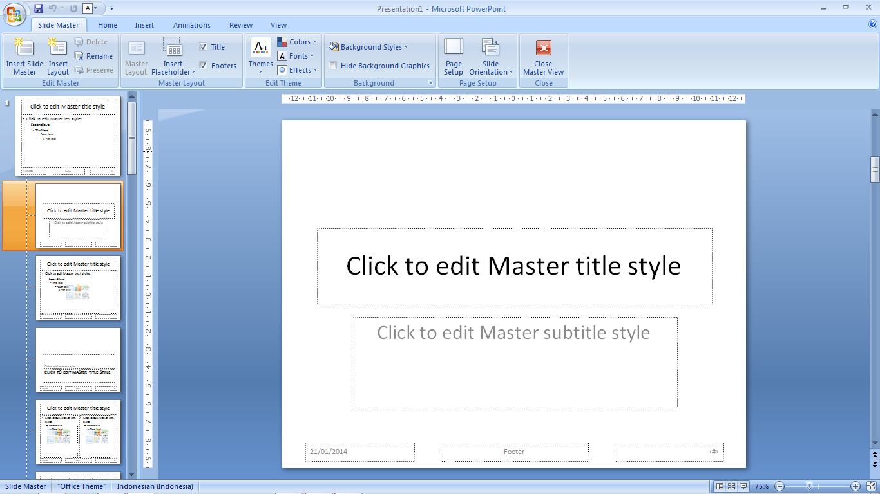Viewport: 880px width, 494px height.
Task: Open Background dialog launcher
Action: coord(430,83)
